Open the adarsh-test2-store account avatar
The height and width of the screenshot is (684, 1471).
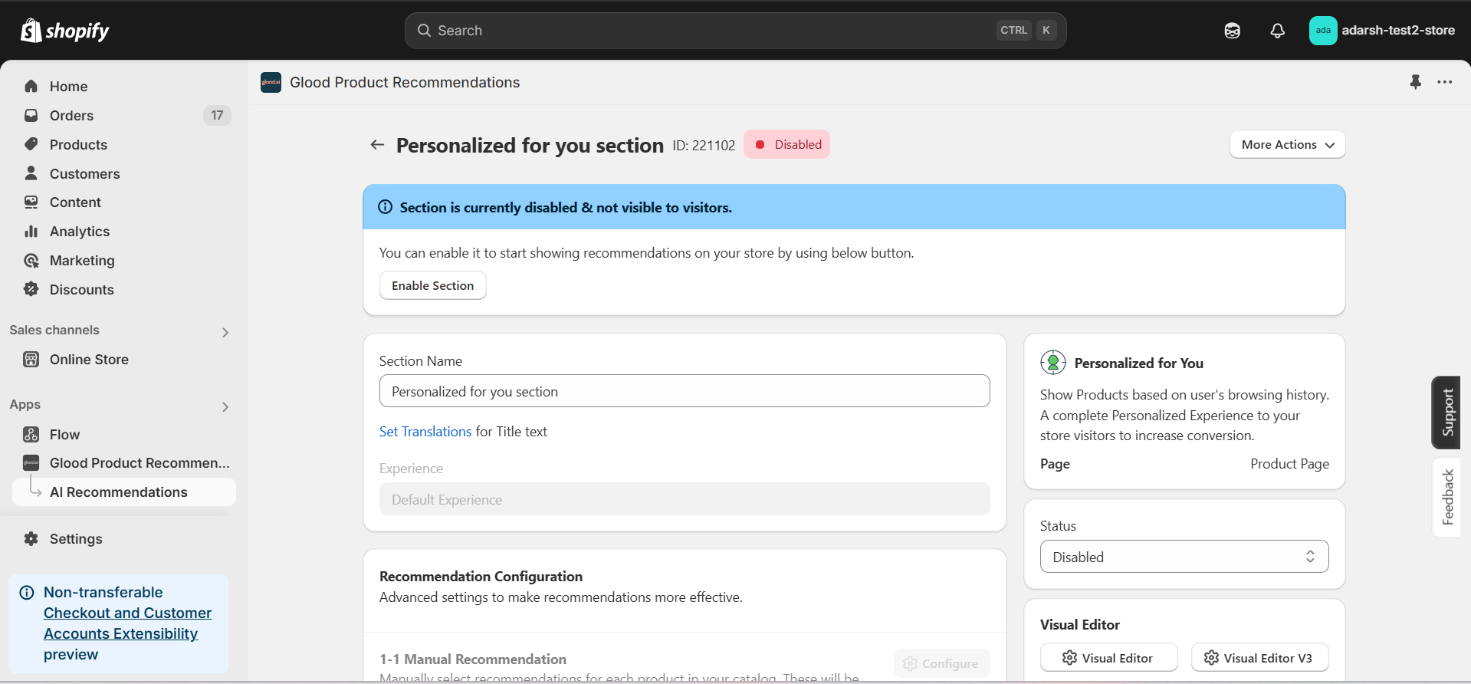(1323, 31)
